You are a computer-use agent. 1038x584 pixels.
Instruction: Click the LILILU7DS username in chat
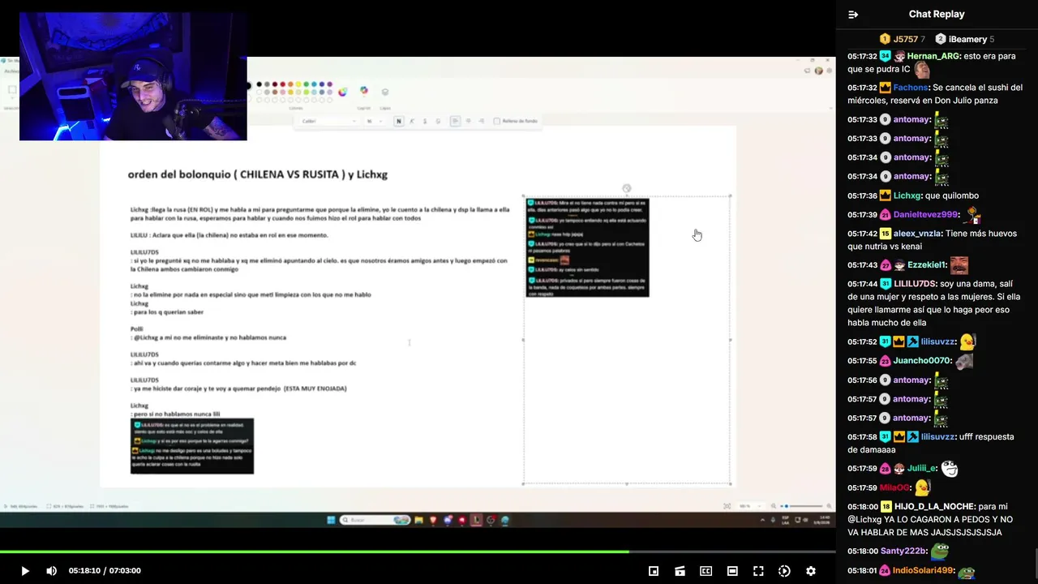click(915, 284)
